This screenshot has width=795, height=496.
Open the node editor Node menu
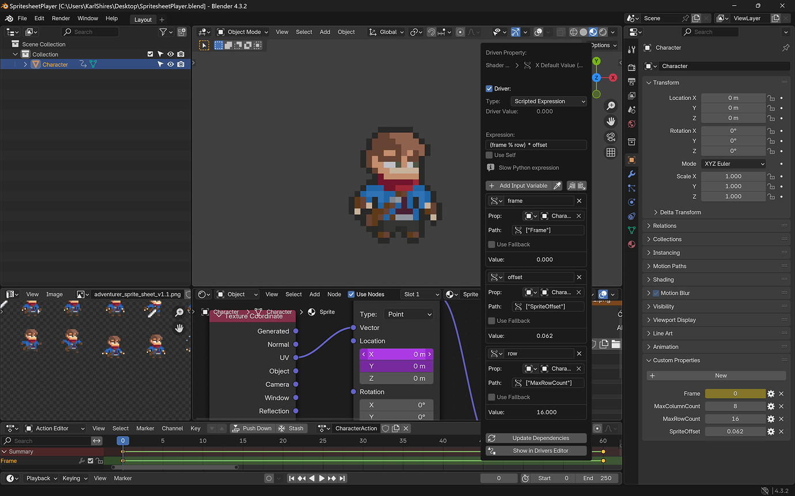(x=334, y=294)
